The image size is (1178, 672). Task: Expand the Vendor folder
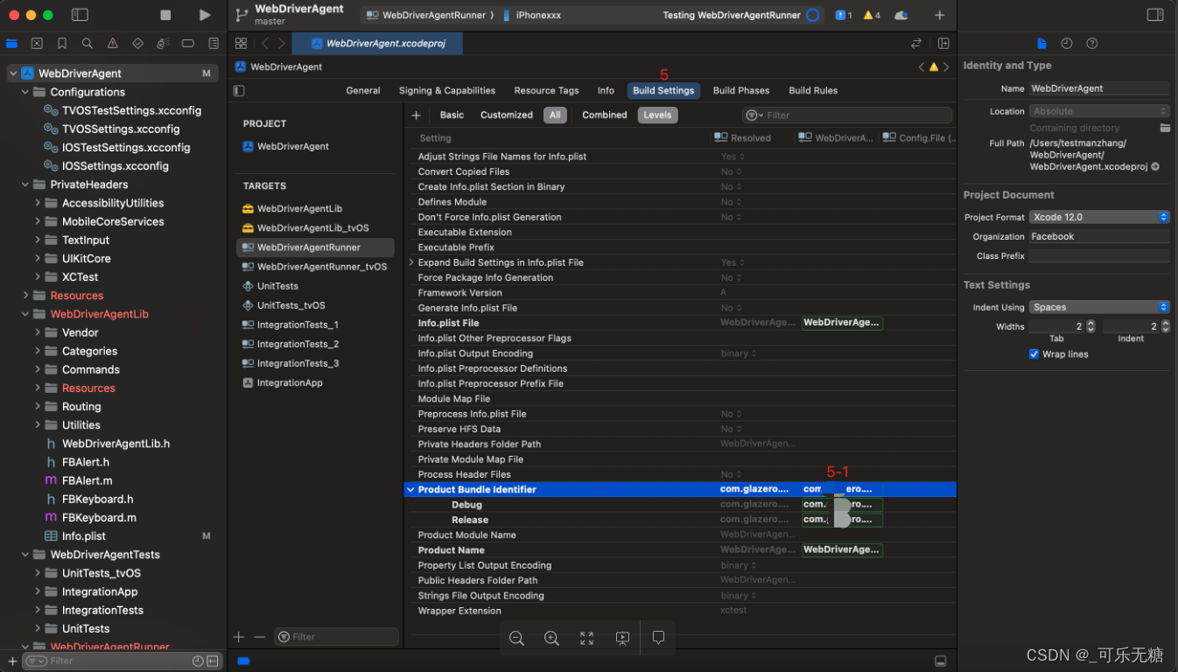click(x=38, y=332)
